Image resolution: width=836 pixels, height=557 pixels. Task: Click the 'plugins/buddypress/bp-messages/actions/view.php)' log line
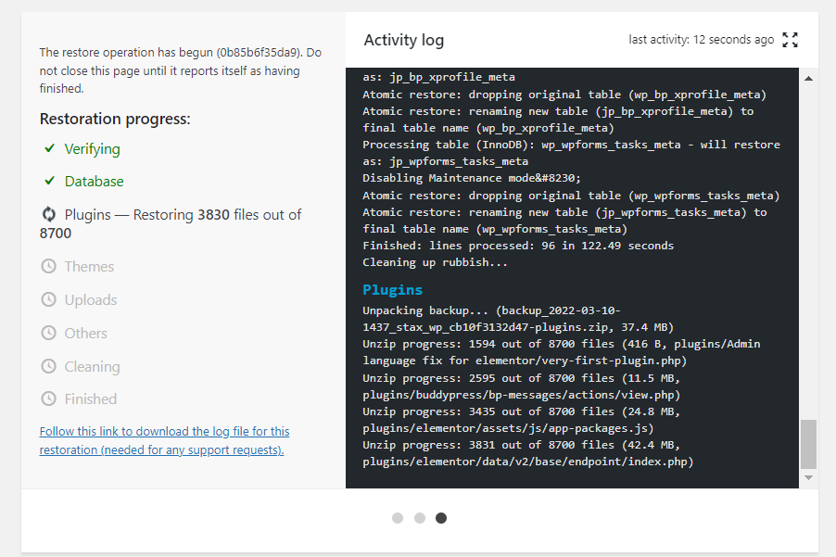[522, 395]
